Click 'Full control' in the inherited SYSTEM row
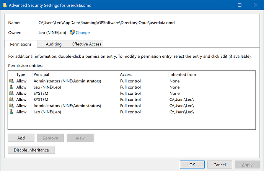 click(130, 100)
